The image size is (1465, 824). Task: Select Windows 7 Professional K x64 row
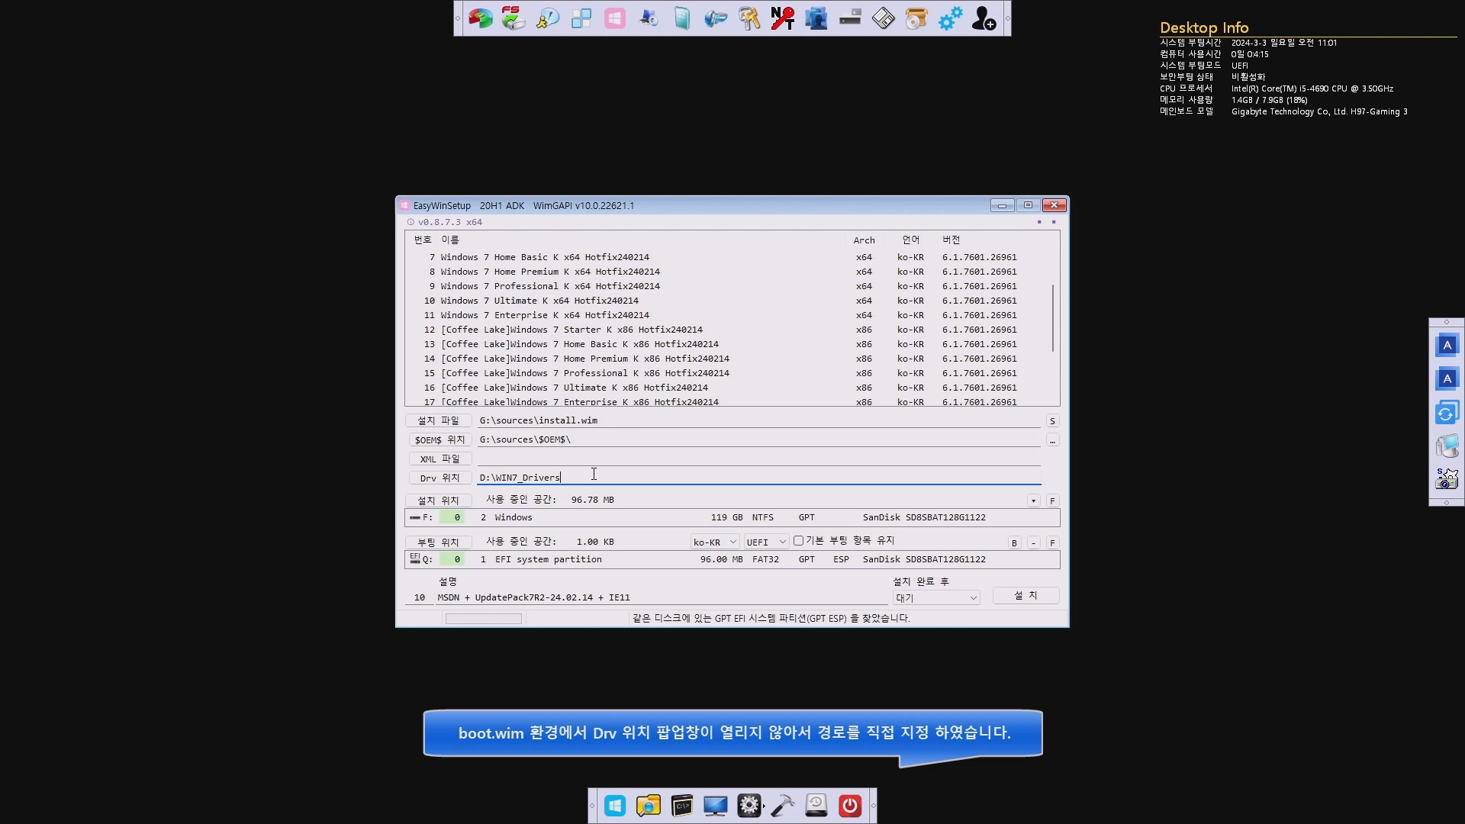point(728,286)
